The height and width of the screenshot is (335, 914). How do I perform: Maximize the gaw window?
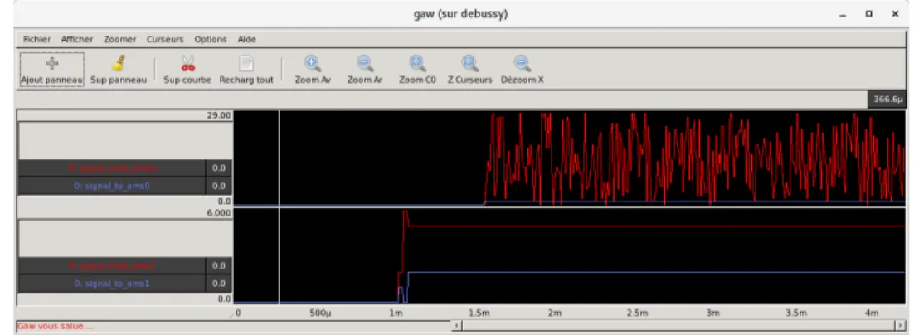[868, 14]
